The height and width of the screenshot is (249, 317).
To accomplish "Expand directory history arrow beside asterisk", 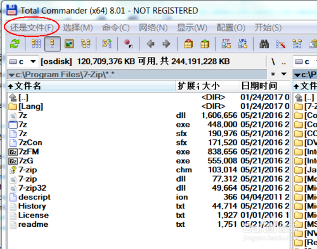I will click(x=284, y=74).
